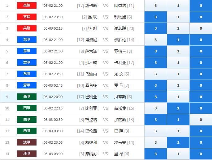The height and width of the screenshot is (160, 212).
Task: Select draw 1 for 曼联 vs 利物浦
Action: coord(178,17)
